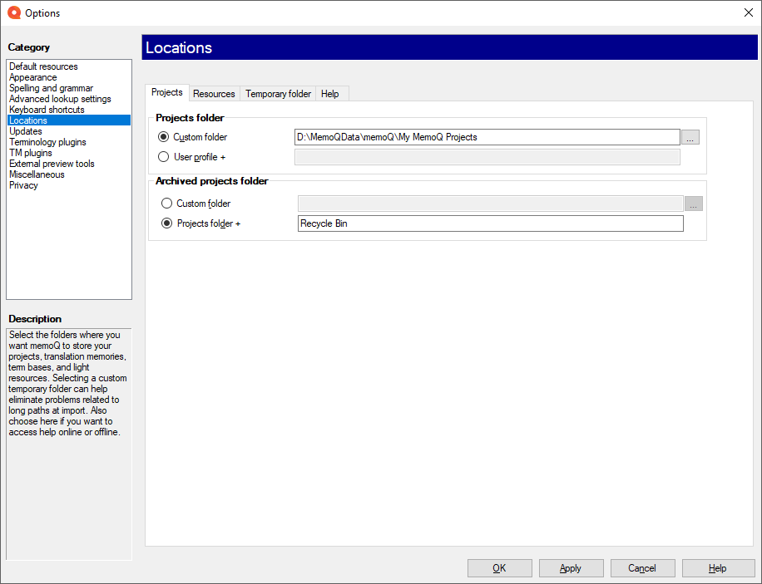Viewport: 762px width, 584px height.
Task: Select Custom folder radio under Projects folder
Action: (x=163, y=137)
